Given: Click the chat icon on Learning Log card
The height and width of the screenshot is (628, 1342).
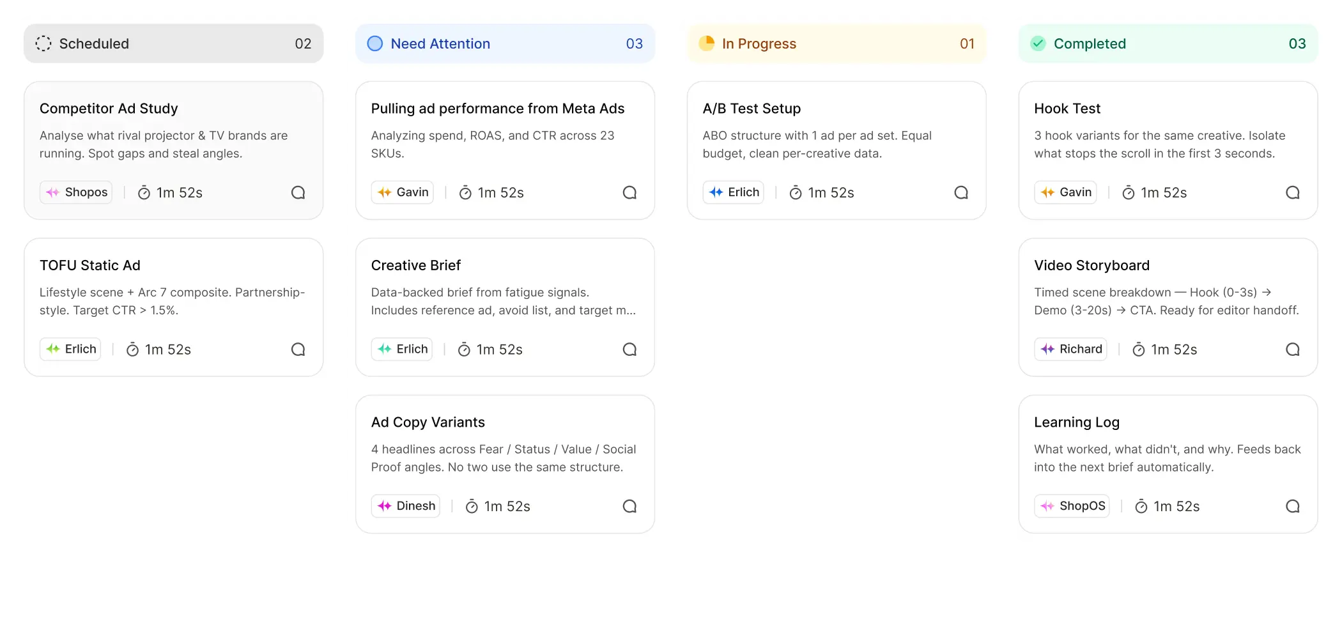Looking at the screenshot, I should (x=1293, y=506).
